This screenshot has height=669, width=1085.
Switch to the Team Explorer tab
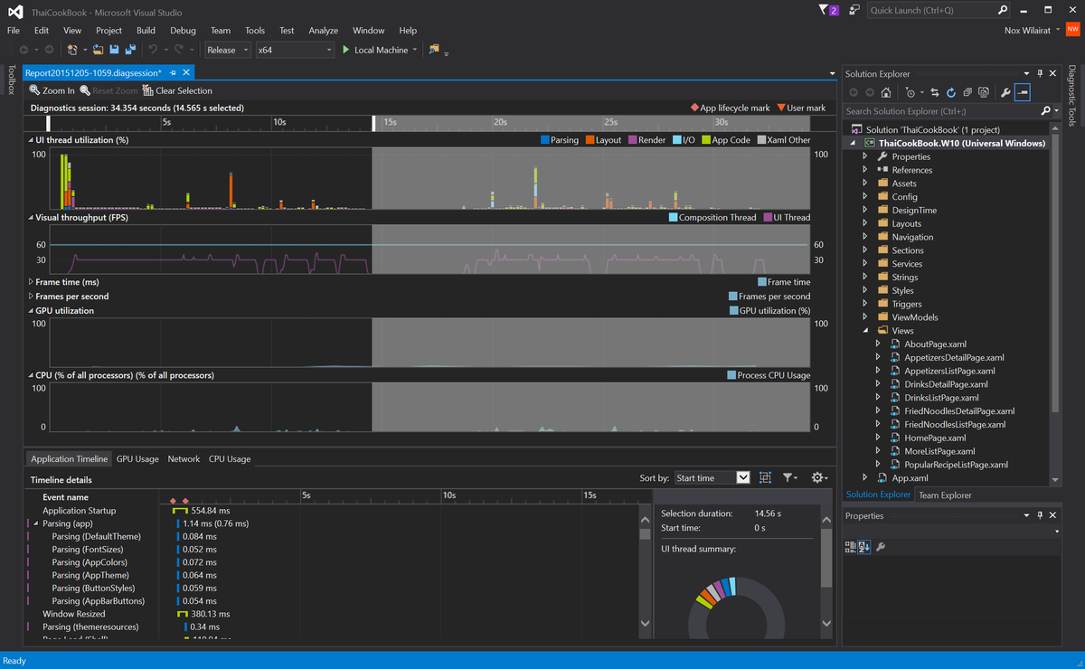(945, 495)
